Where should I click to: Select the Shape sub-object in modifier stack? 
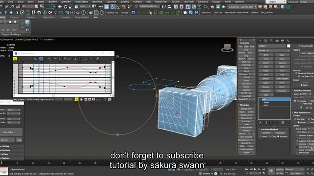click(266, 102)
